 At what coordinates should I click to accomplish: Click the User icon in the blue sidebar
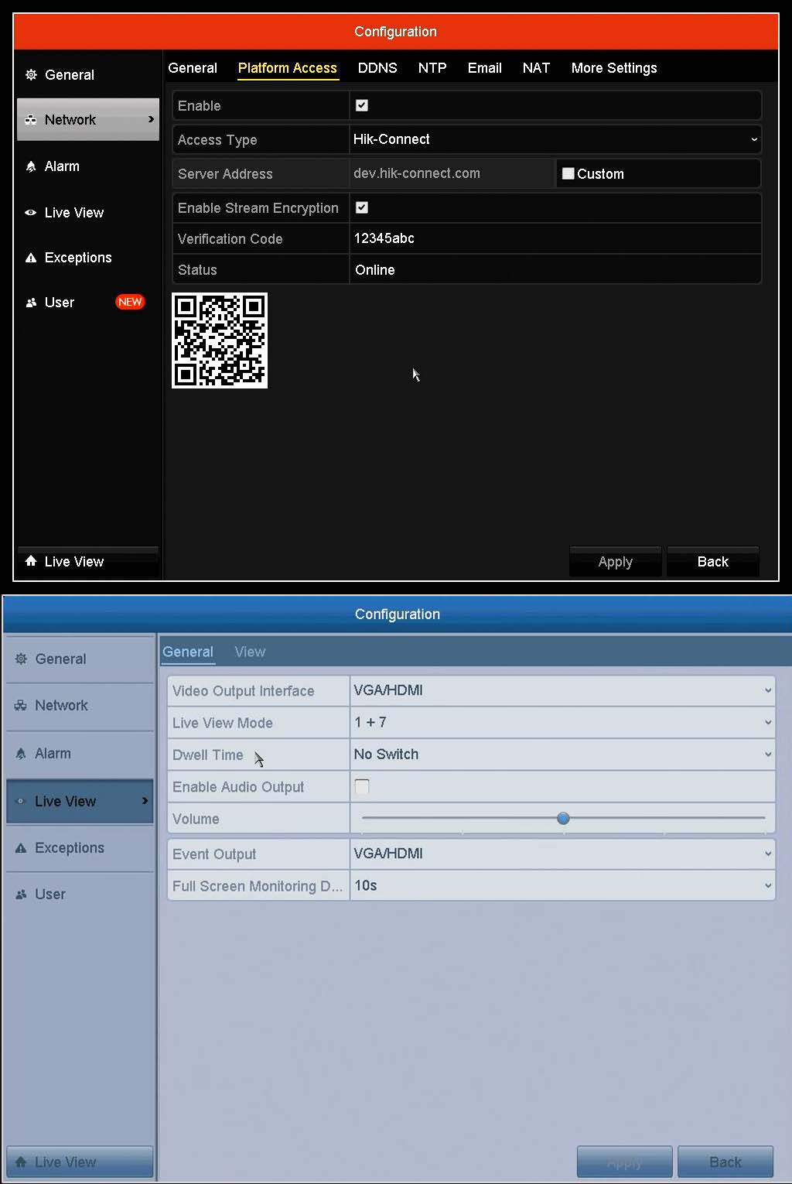[x=21, y=895]
